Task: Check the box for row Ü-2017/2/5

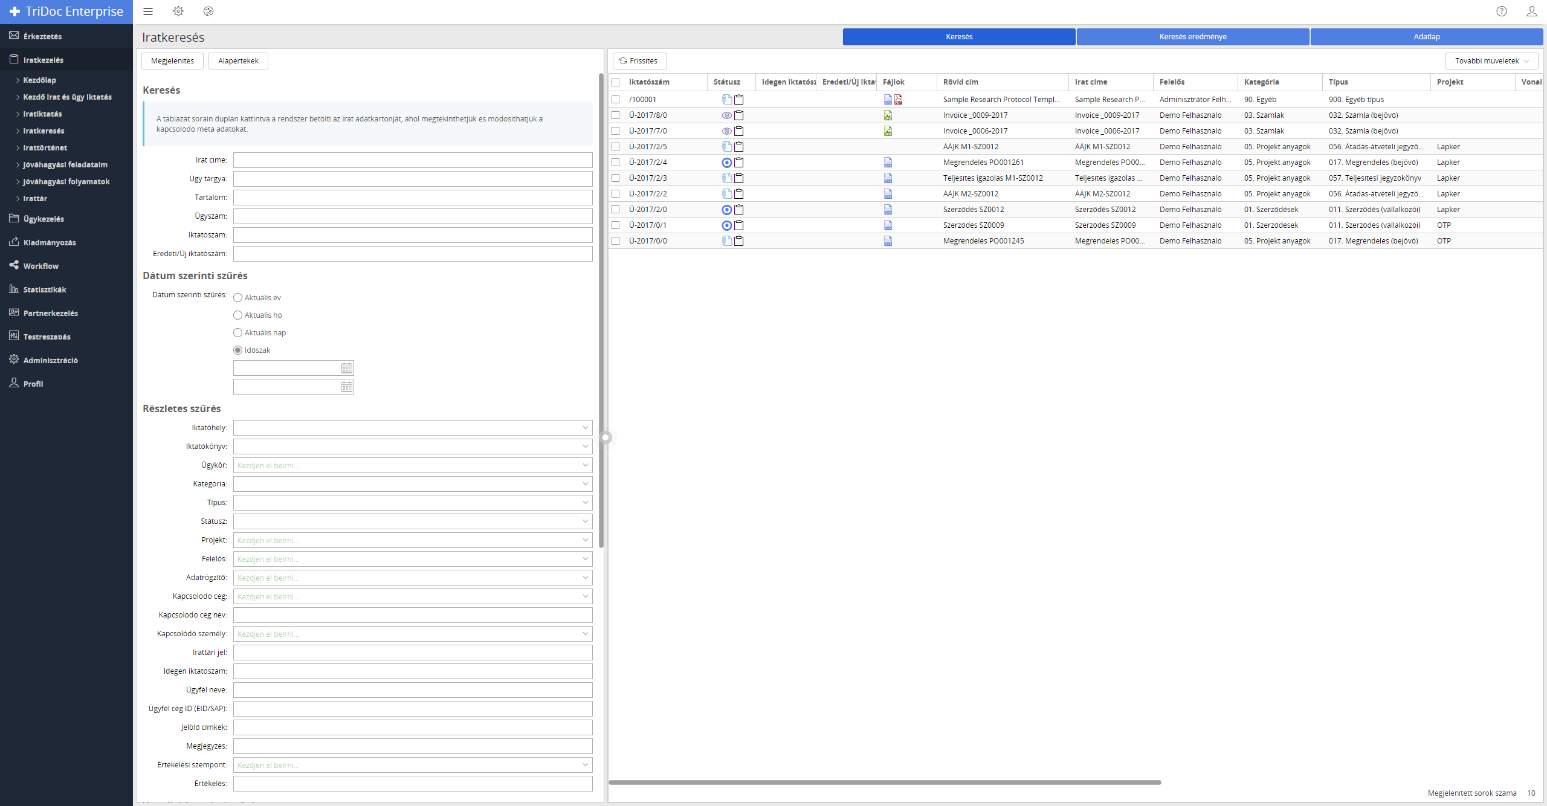Action: (x=616, y=147)
